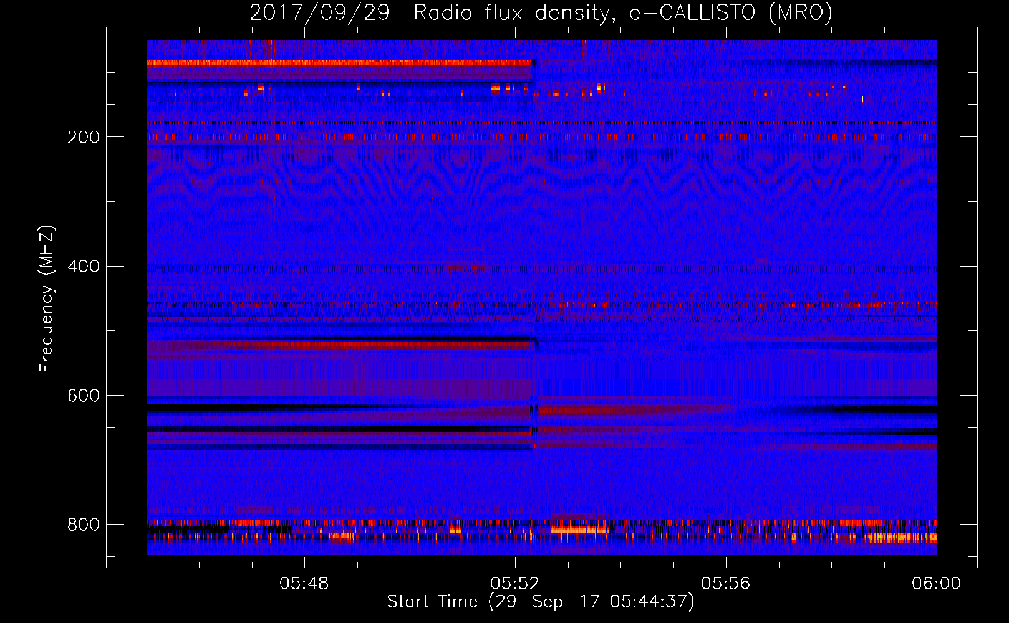Viewport: 1009px width, 623px height.
Task: Click the 600 frequency tick label
Action: 84,396
